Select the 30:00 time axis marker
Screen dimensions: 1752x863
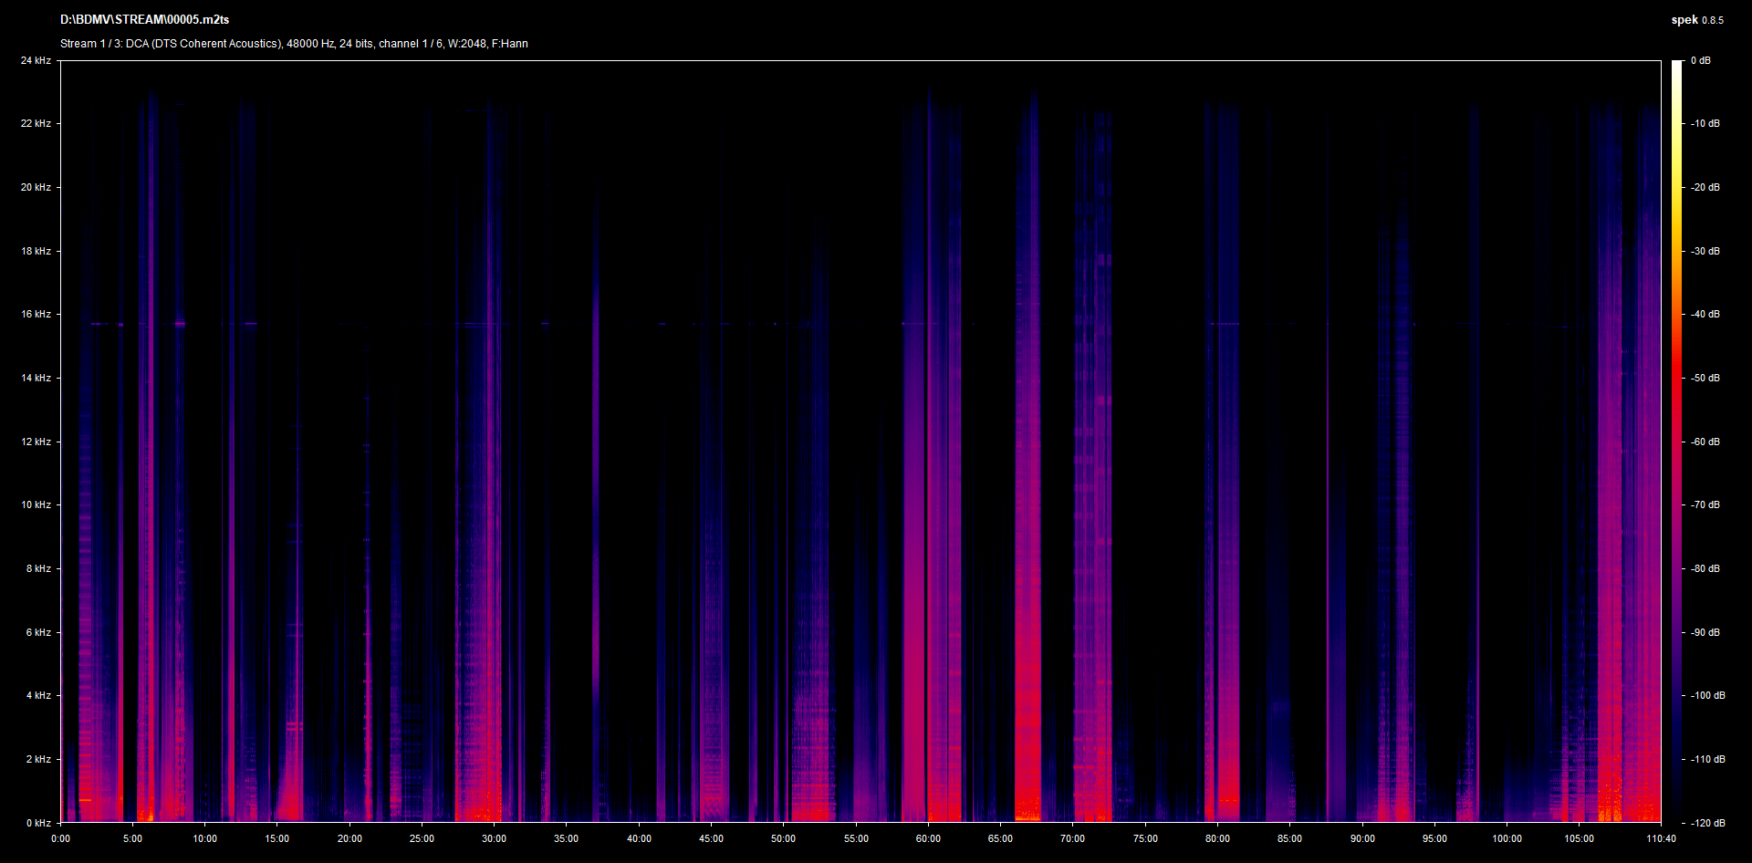(494, 839)
